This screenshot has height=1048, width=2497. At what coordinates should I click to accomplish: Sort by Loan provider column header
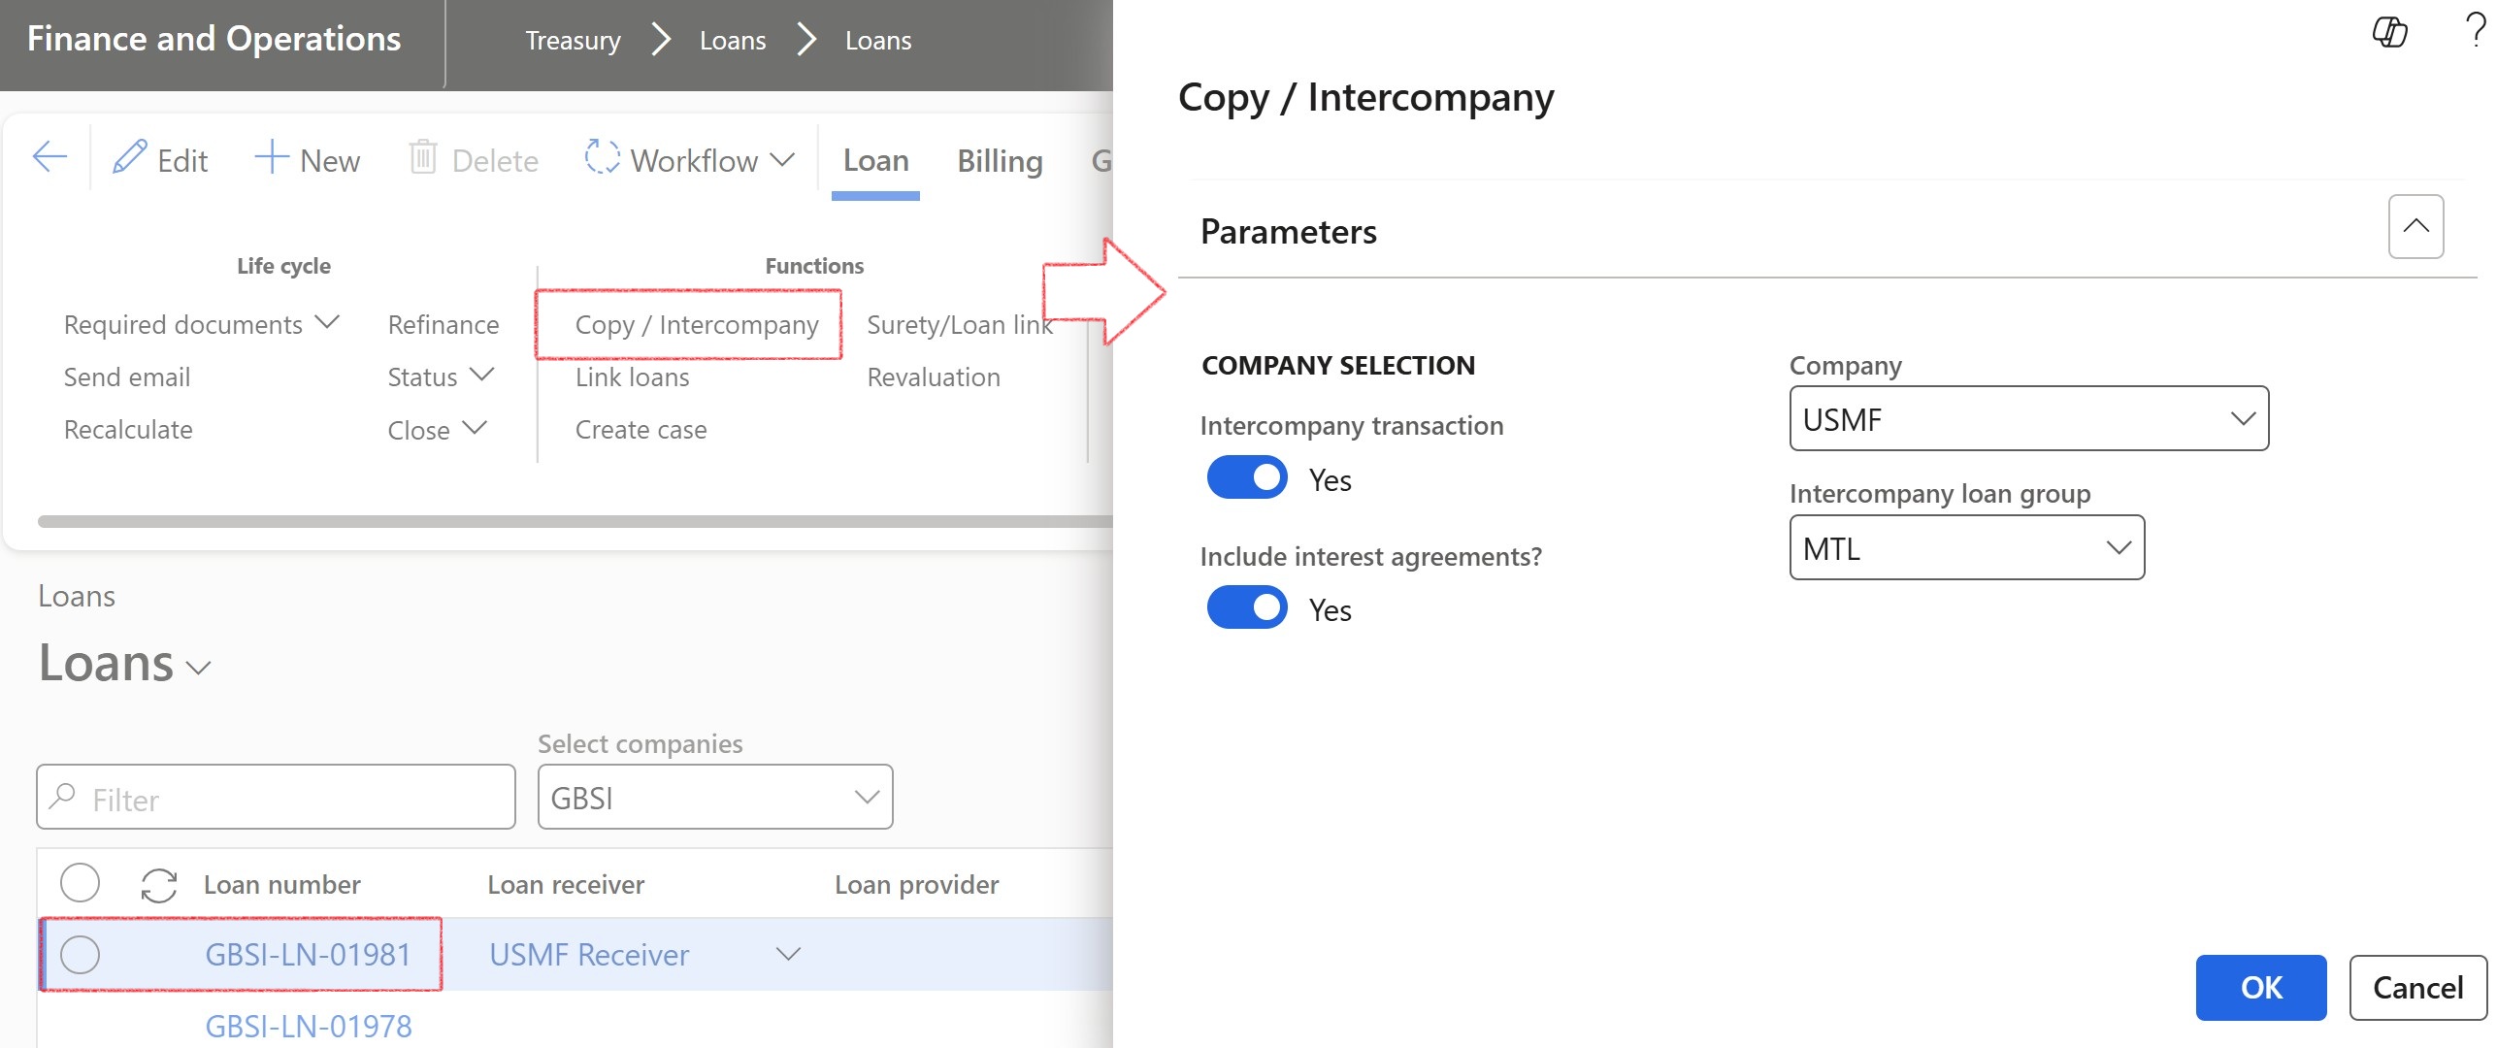[916, 885]
